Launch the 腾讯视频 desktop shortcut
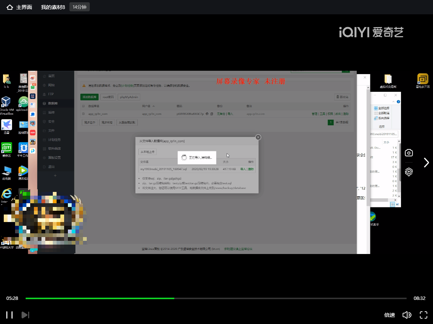Image resolution: width=433 pixels, height=324 pixels. pos(23,173)
